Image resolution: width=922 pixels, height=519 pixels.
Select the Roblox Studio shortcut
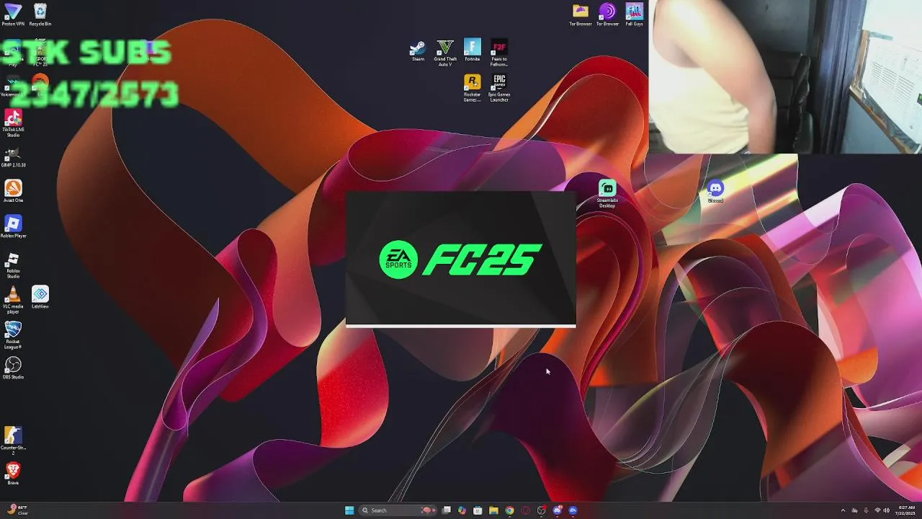13,265
